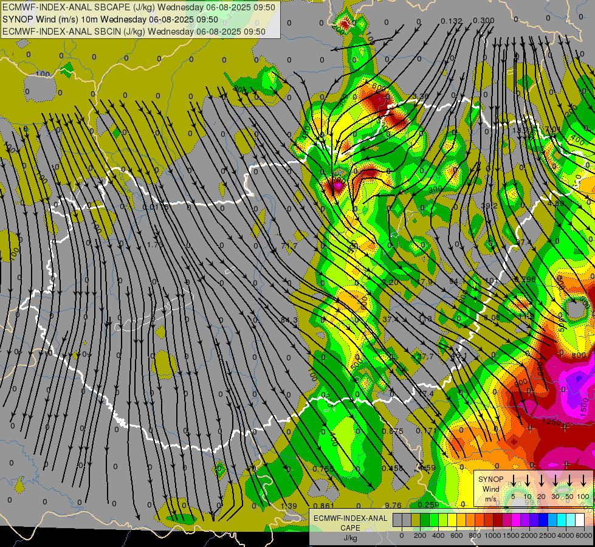Click the 800 tick on CAPE scale
This screenshot has height=547, width=595.
[x=475, y=535]
